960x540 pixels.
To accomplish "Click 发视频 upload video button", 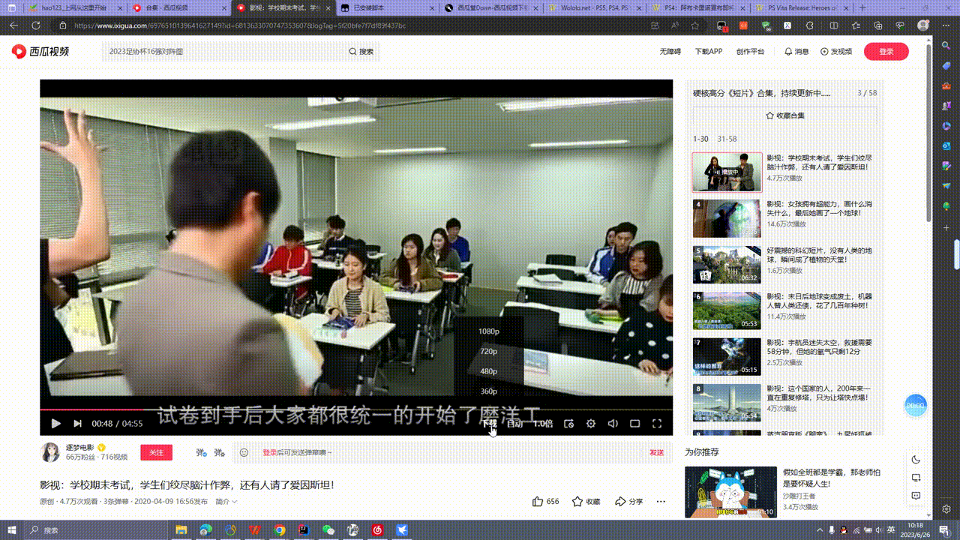I will (836, 52).
